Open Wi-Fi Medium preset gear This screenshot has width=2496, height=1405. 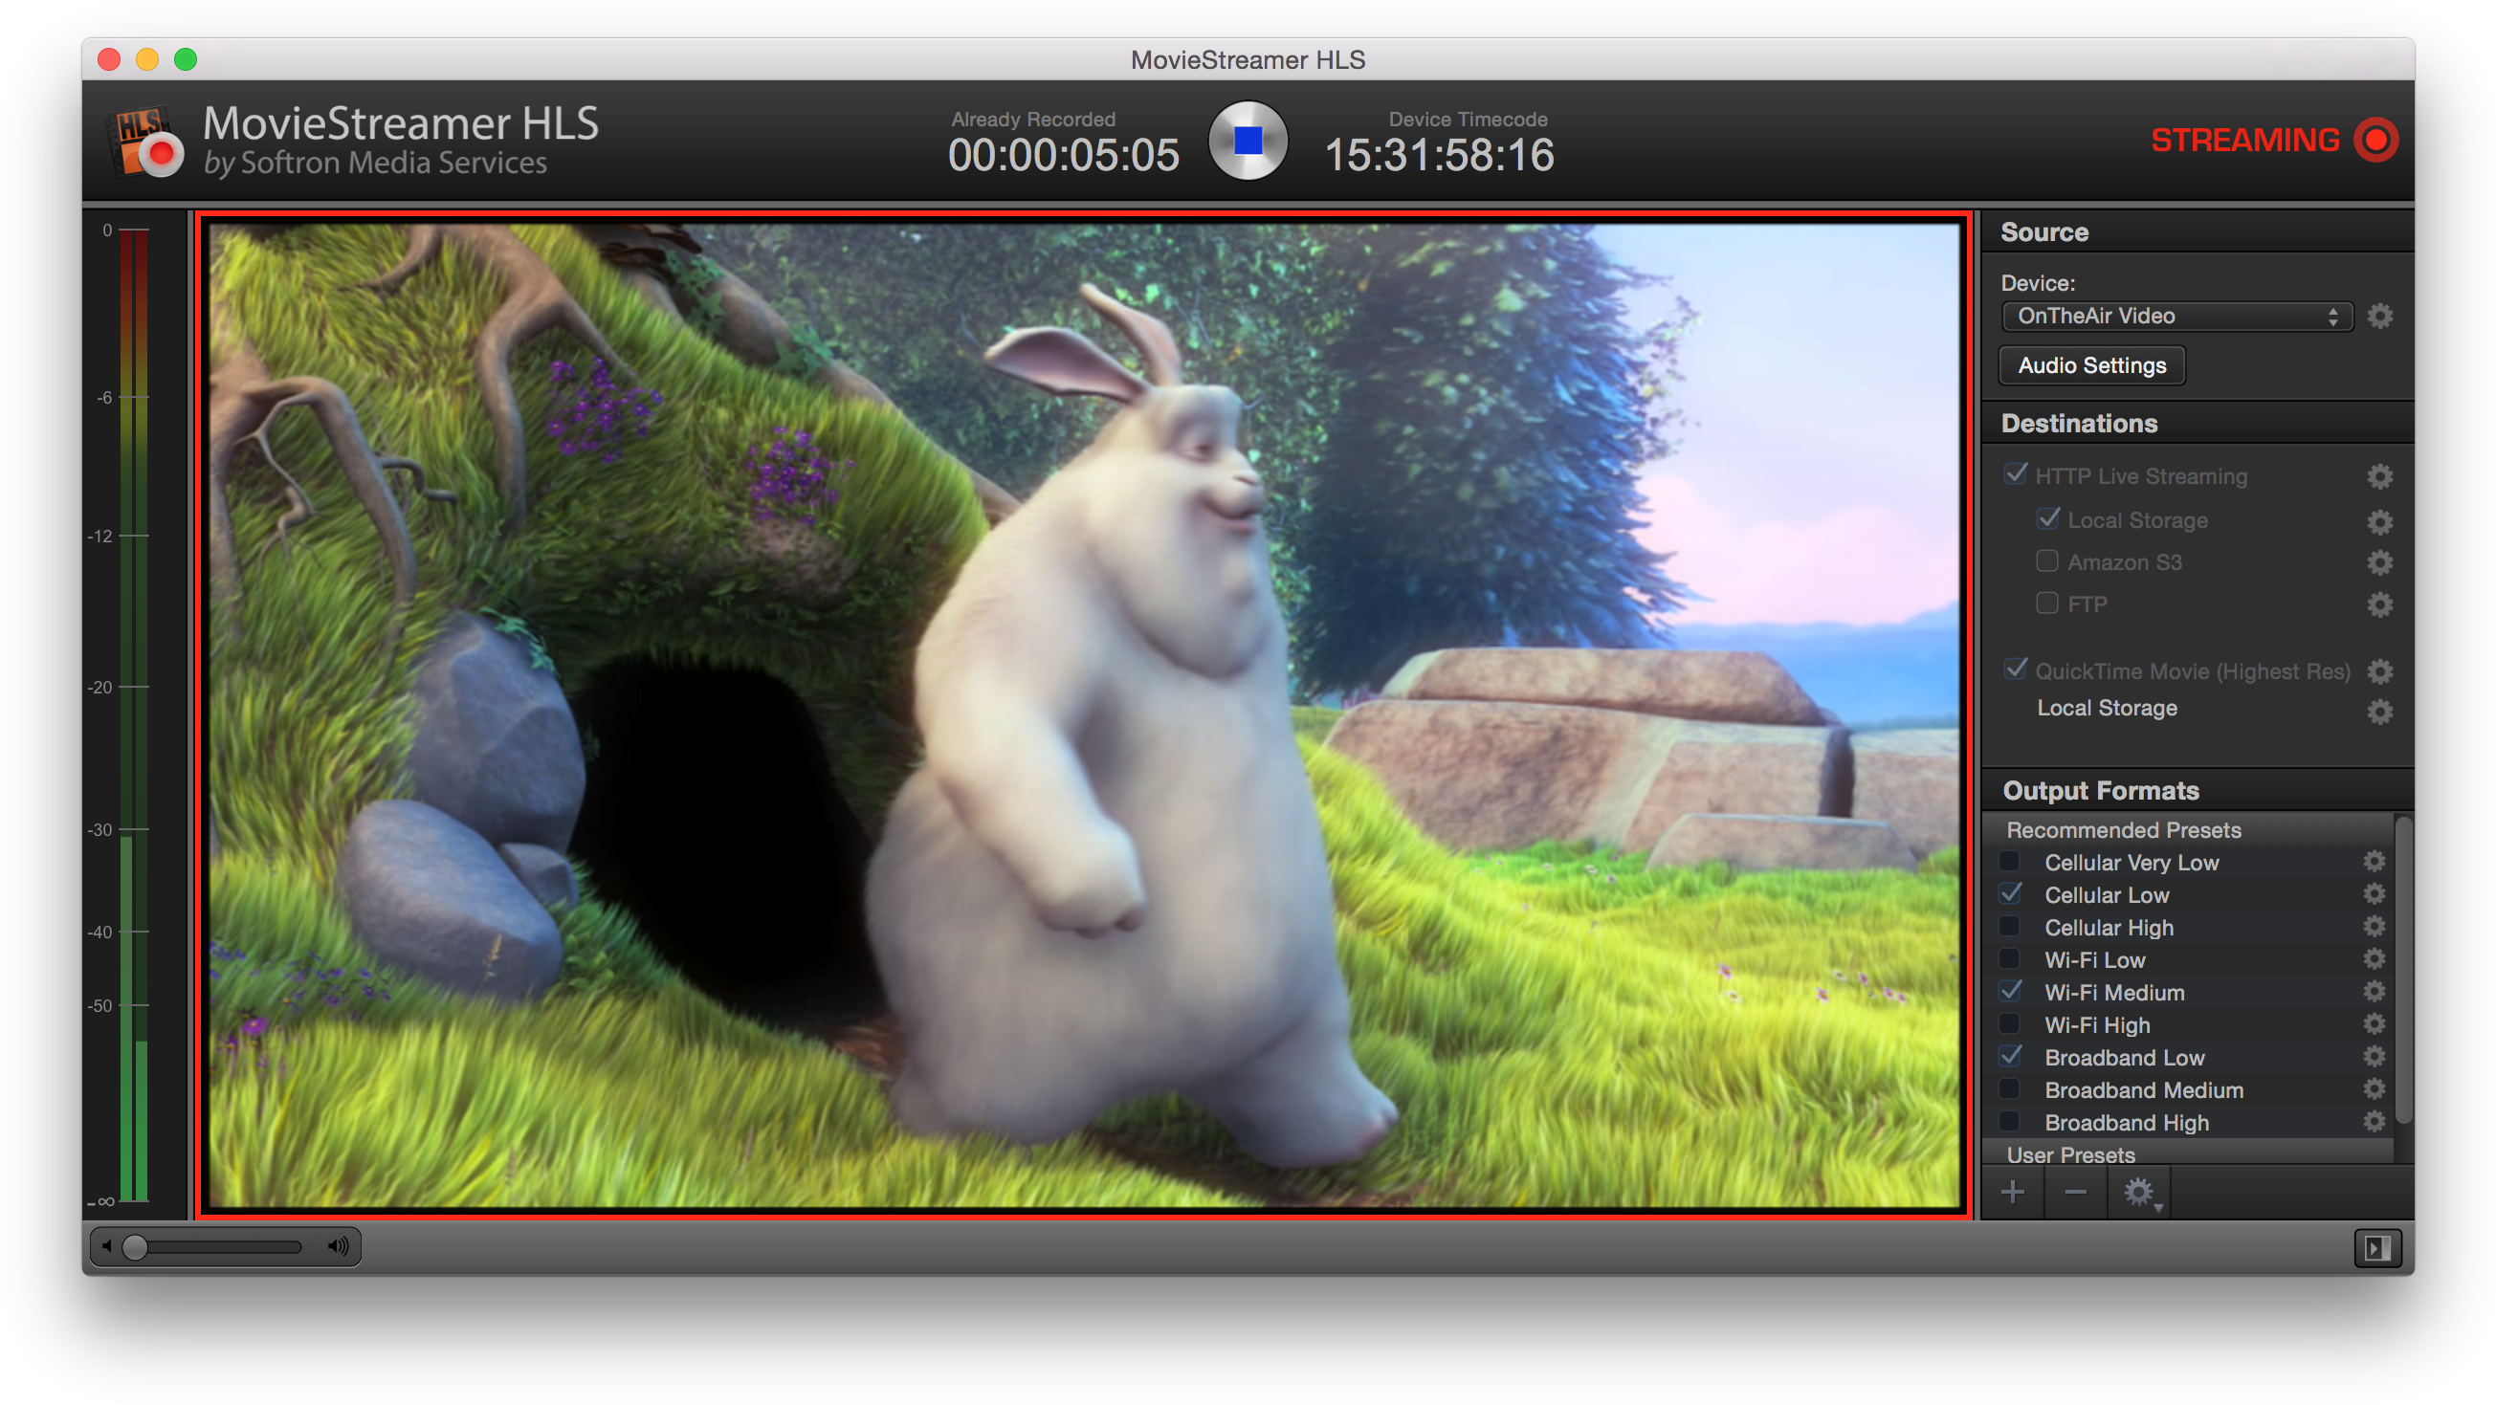tap(2374, 991)
